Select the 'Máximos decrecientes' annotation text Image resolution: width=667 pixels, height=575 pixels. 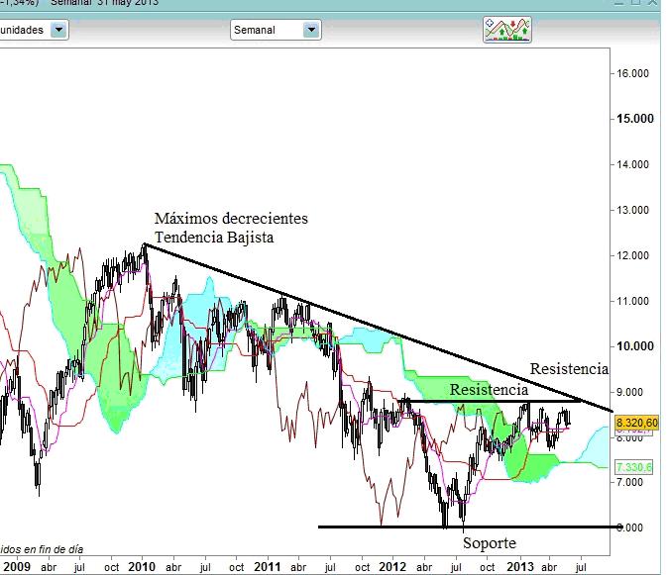tap(231, 219)
